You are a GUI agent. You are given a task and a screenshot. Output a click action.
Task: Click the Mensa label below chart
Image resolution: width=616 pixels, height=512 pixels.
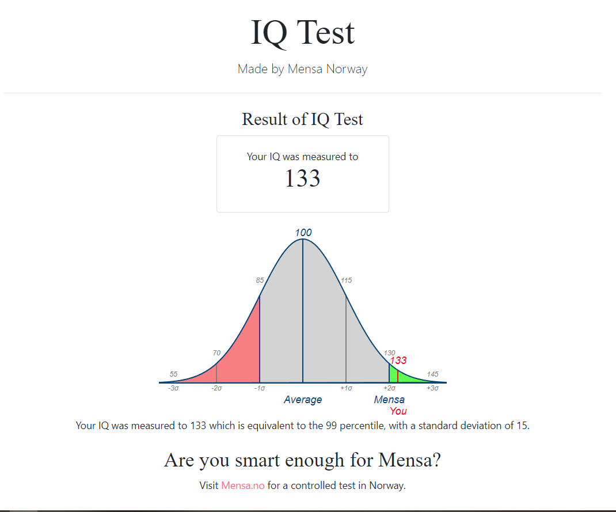[389, 400]
